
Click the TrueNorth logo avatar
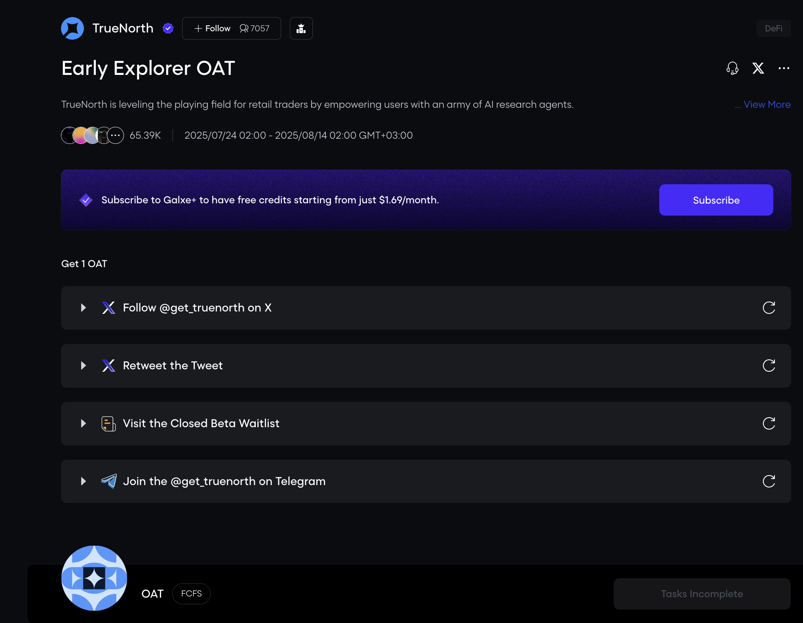(x=72, y=28)
